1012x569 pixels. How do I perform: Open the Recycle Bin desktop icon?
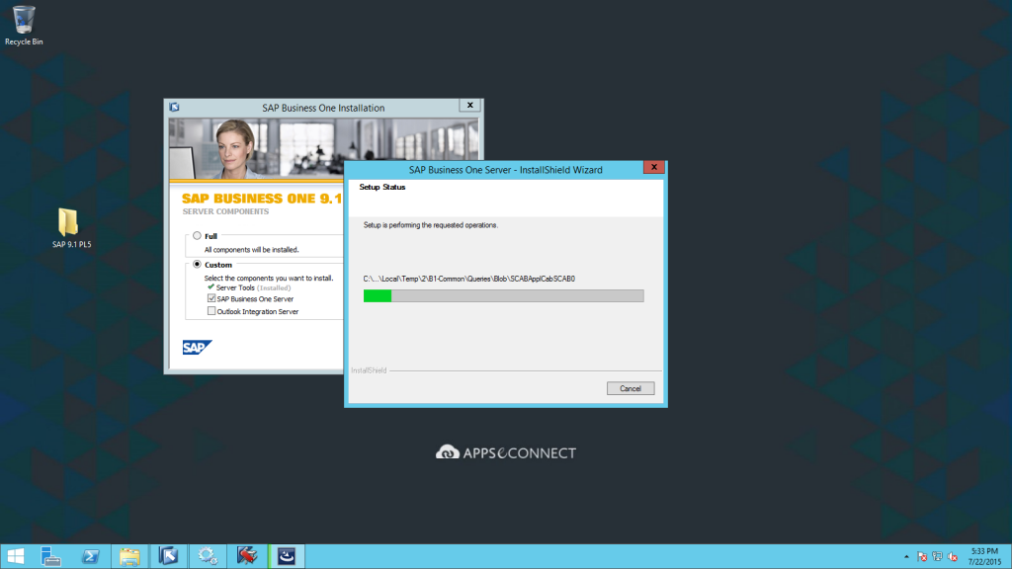coord(24,26)
